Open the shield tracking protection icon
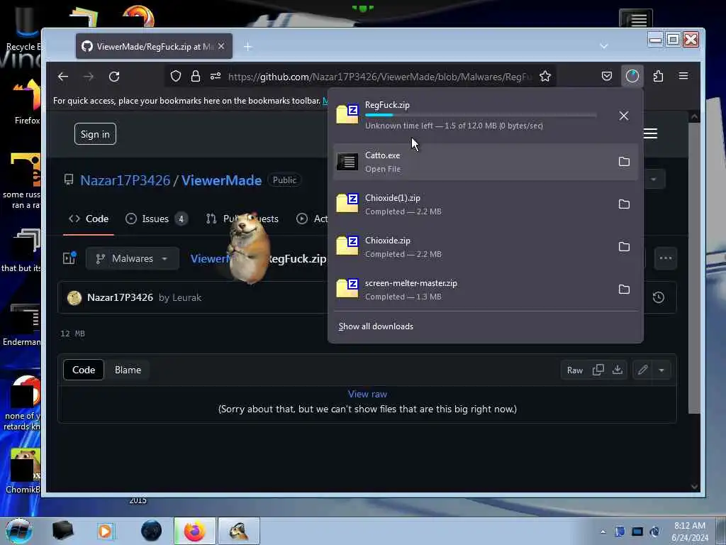Screen dimensions: 726x545 point(176,76)
